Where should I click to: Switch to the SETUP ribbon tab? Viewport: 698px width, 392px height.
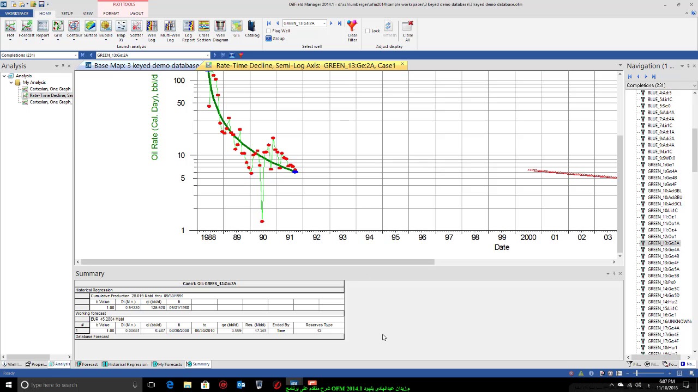[67, 13]
